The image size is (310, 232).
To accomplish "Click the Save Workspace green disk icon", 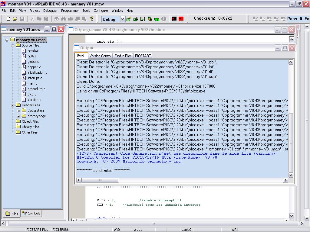I will tap(143, 19).
